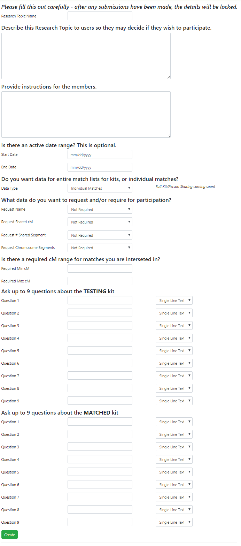Click the Required Min cM field
This screenshot has width=241, height=546.
click(100, 268)
